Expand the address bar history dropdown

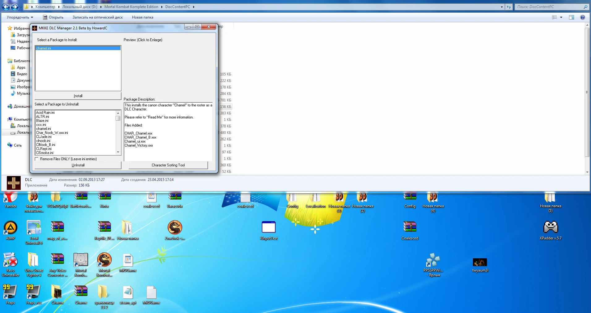tap(502, 7)
